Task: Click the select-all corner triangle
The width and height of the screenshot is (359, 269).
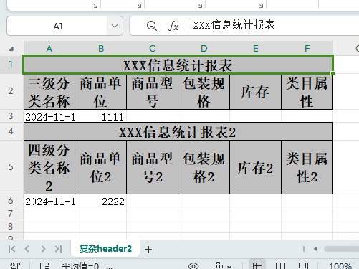Action: tap(11, 49)
